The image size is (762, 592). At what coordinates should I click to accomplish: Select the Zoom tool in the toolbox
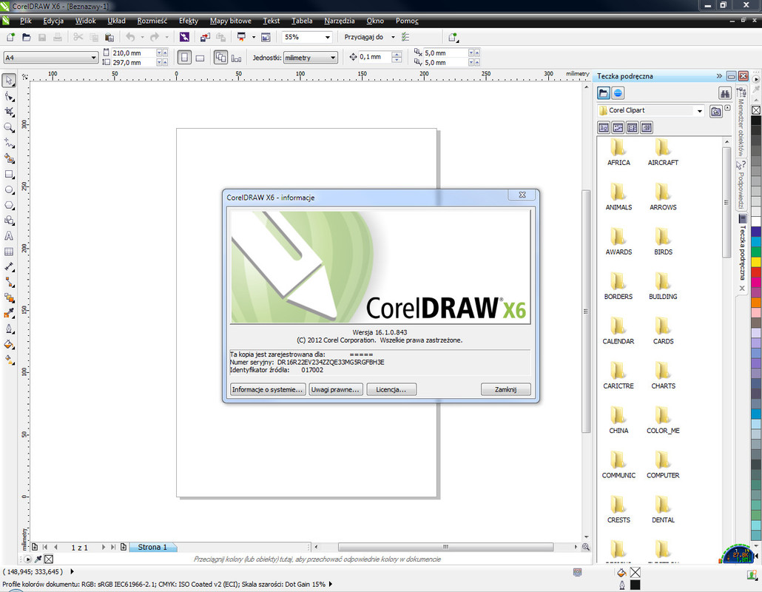[9, 127]
